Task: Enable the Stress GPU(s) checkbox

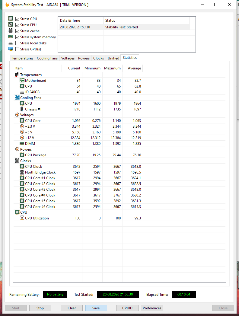Action: [17, 49]
